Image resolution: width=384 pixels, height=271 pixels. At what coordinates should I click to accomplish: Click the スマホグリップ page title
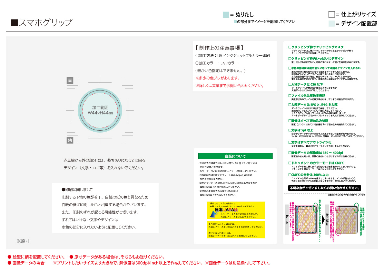(45, 23)
